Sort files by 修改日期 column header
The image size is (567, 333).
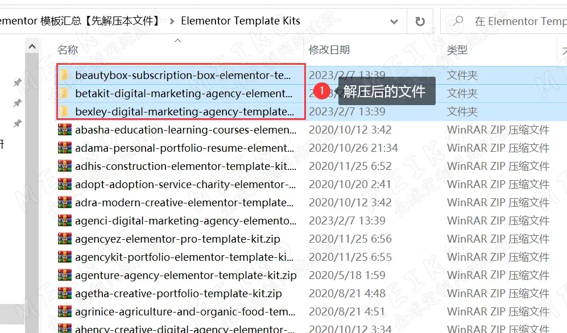point(329,50)
